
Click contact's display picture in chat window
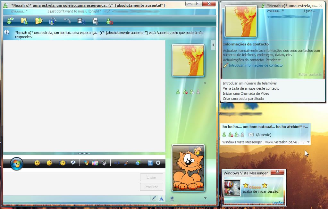(x=188, y=60)
